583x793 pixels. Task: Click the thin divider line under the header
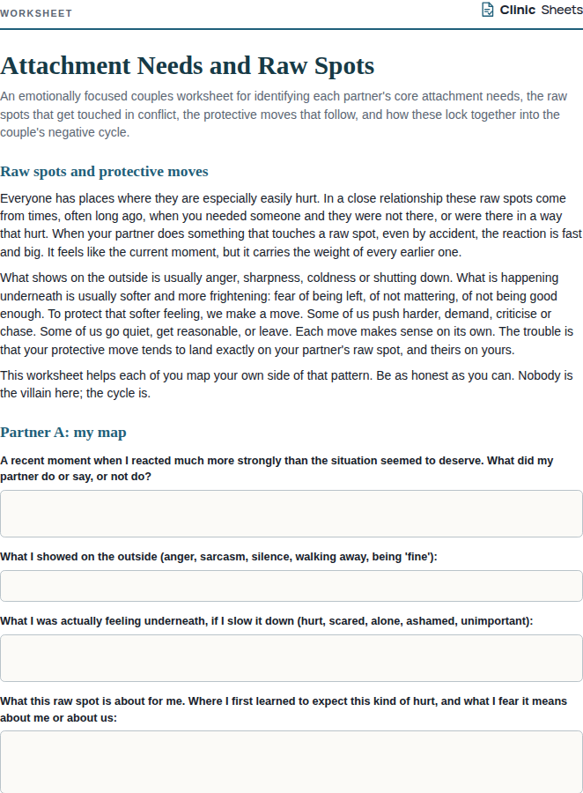click(291, 29)
